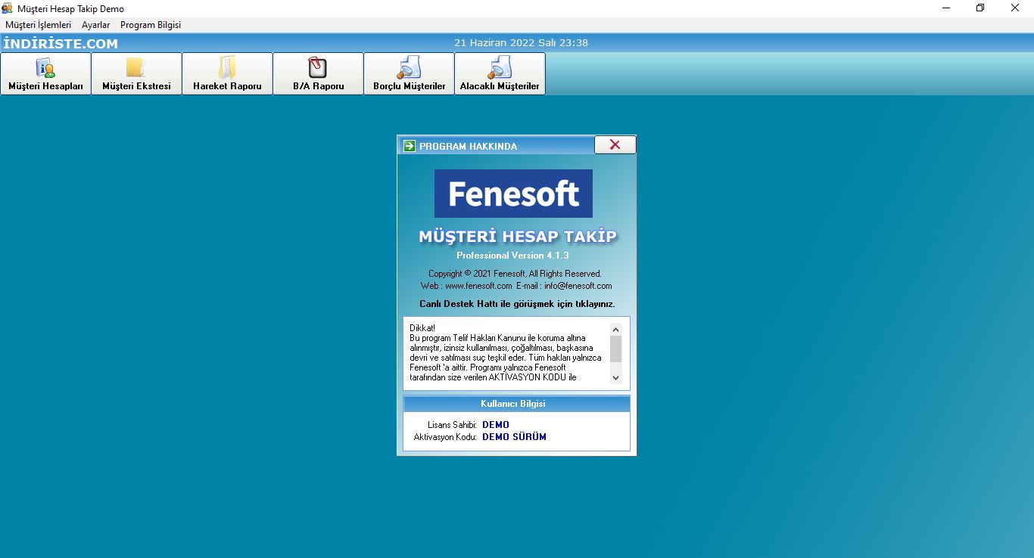Close the Müşteri Hesap Takip Demo window

1015,8
